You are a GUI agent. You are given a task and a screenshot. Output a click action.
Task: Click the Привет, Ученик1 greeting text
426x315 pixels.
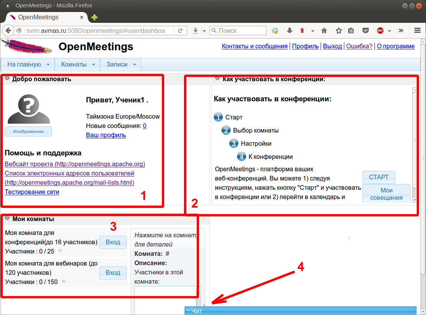117,100
